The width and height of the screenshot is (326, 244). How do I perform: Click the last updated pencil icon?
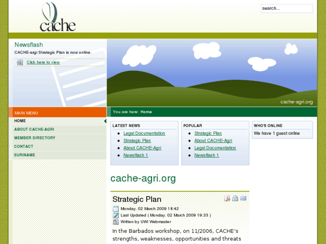pyautogui.click(x=116, y=215)
